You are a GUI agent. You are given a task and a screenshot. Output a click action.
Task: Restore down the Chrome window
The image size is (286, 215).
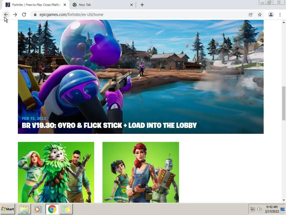(x=270, y=3)
